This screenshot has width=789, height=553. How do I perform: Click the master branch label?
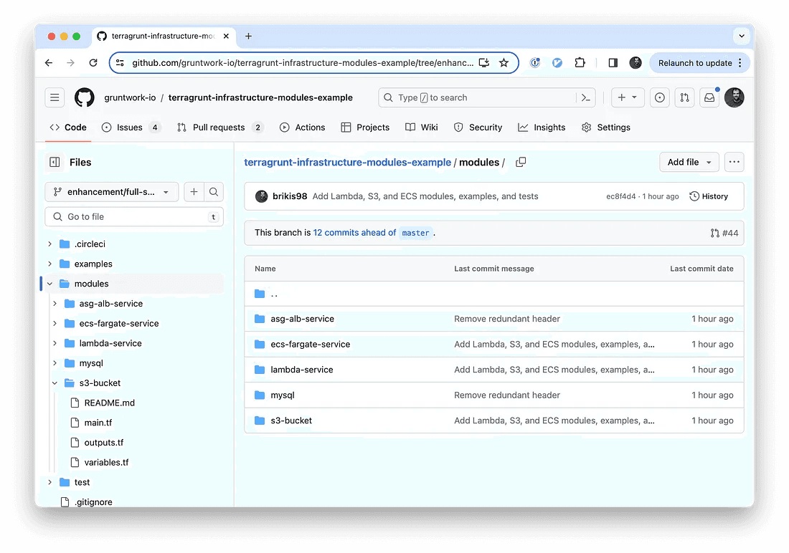click(415, 233)
